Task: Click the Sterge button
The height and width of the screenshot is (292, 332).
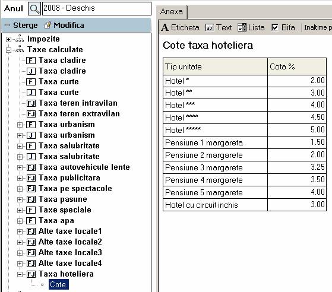Action: click(21, 26)
